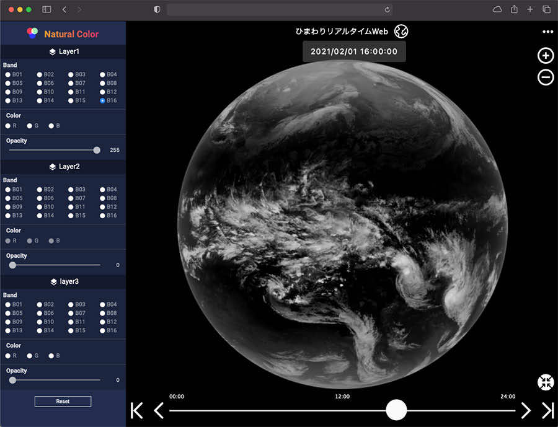The image size is (558, 427).
Task: Open the three-dot more options menu
Action: click(547, 32)
